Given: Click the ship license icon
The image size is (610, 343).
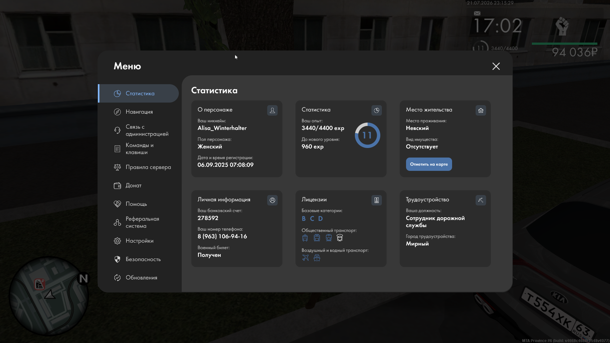Looking at the screenshot, I should [317, 258].
